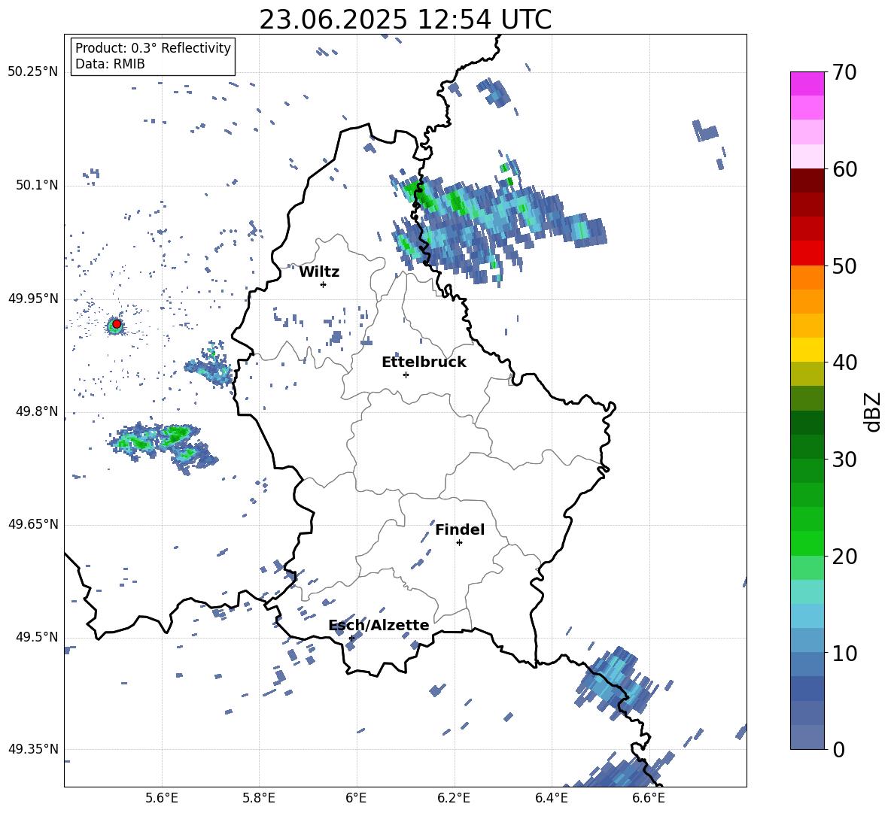The width and height of the screenshot is (891, 813).
Task: Click the 49.65°N latitude label
Action: (x=33, y=524)
